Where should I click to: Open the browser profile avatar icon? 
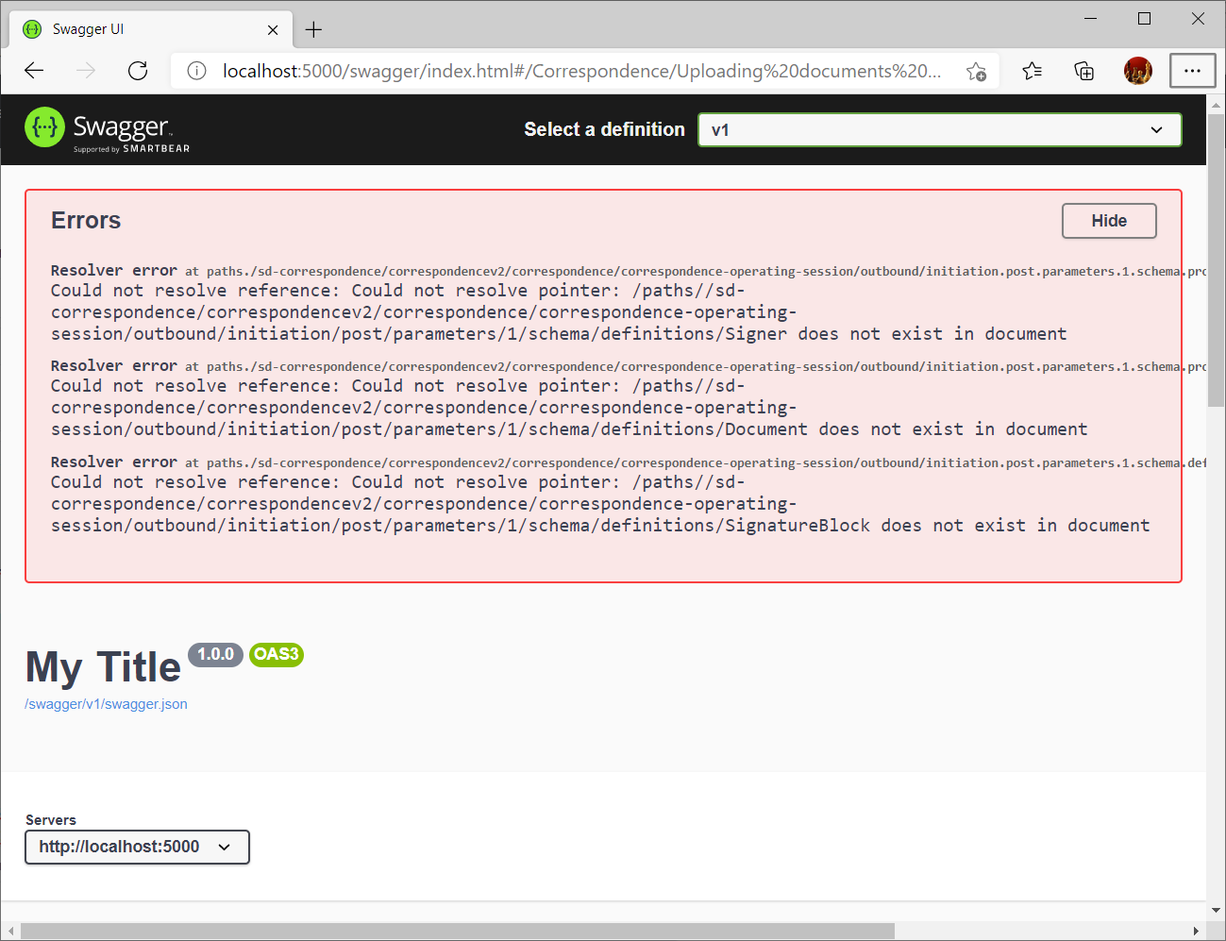(x=1138, y=70)
